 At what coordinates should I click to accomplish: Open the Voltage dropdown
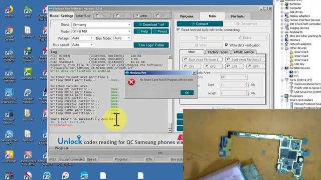click(82, 38)
